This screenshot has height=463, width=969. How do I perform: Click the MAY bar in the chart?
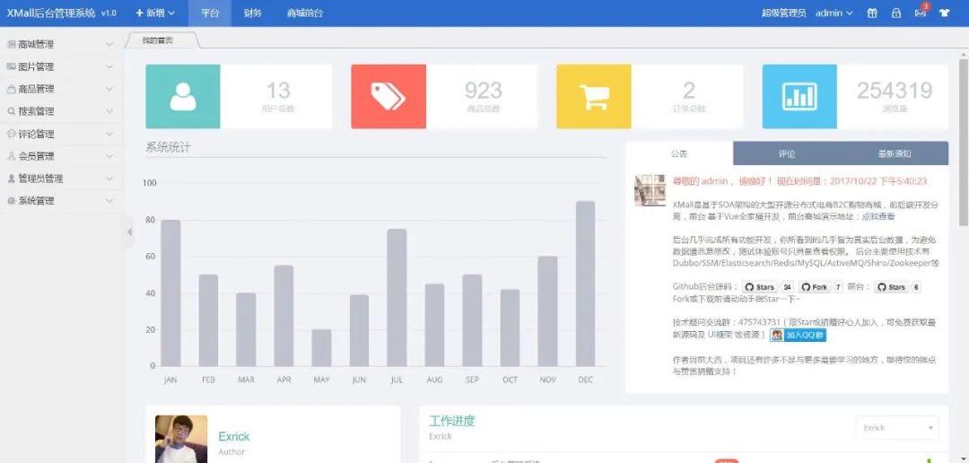[x=321, y=348]
